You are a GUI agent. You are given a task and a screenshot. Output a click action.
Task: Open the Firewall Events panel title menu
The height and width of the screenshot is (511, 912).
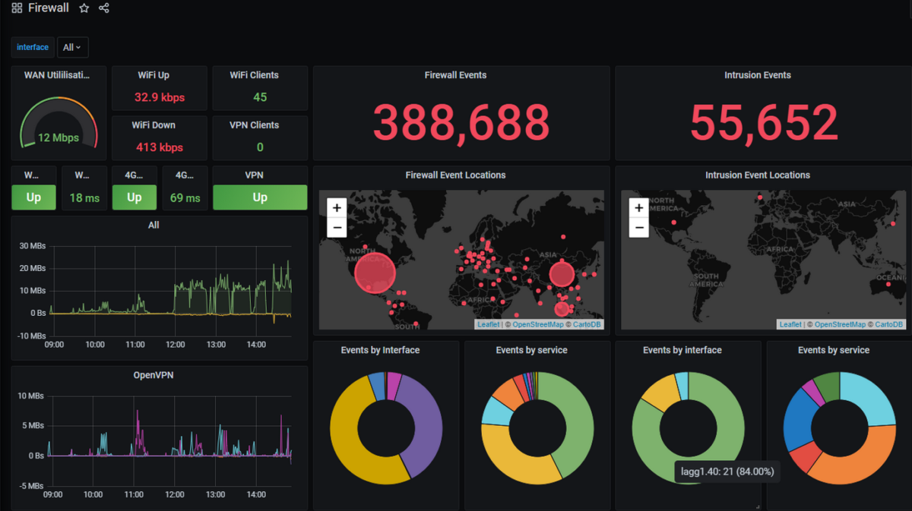point(456,75)
